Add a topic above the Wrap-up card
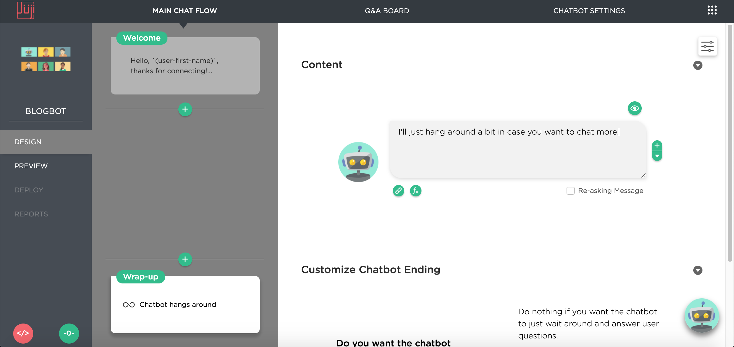The height and width of the screenshot is (347, 734). click(x=185, y=259)
